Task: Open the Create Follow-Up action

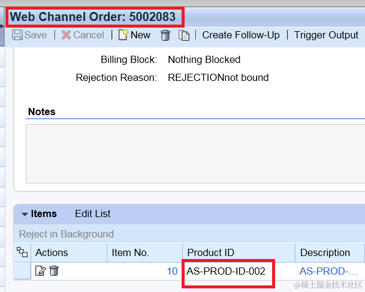Action: coord(241,35)
